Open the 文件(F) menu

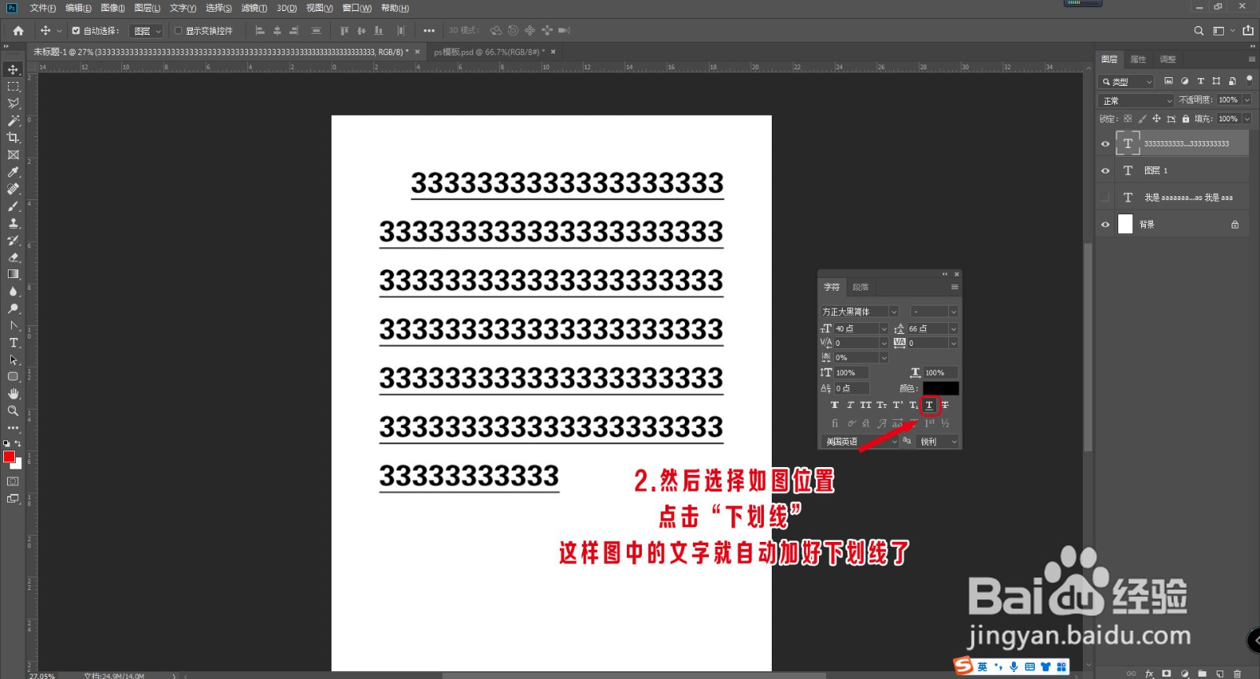point(43,8)
